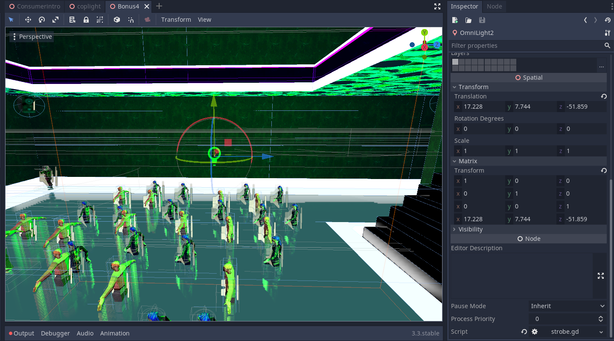This screenshot has height=341, width=614.
Task: Expand the Editor Description editor with arrows icon
Action: pyautogui.click(x=601, y=276)
